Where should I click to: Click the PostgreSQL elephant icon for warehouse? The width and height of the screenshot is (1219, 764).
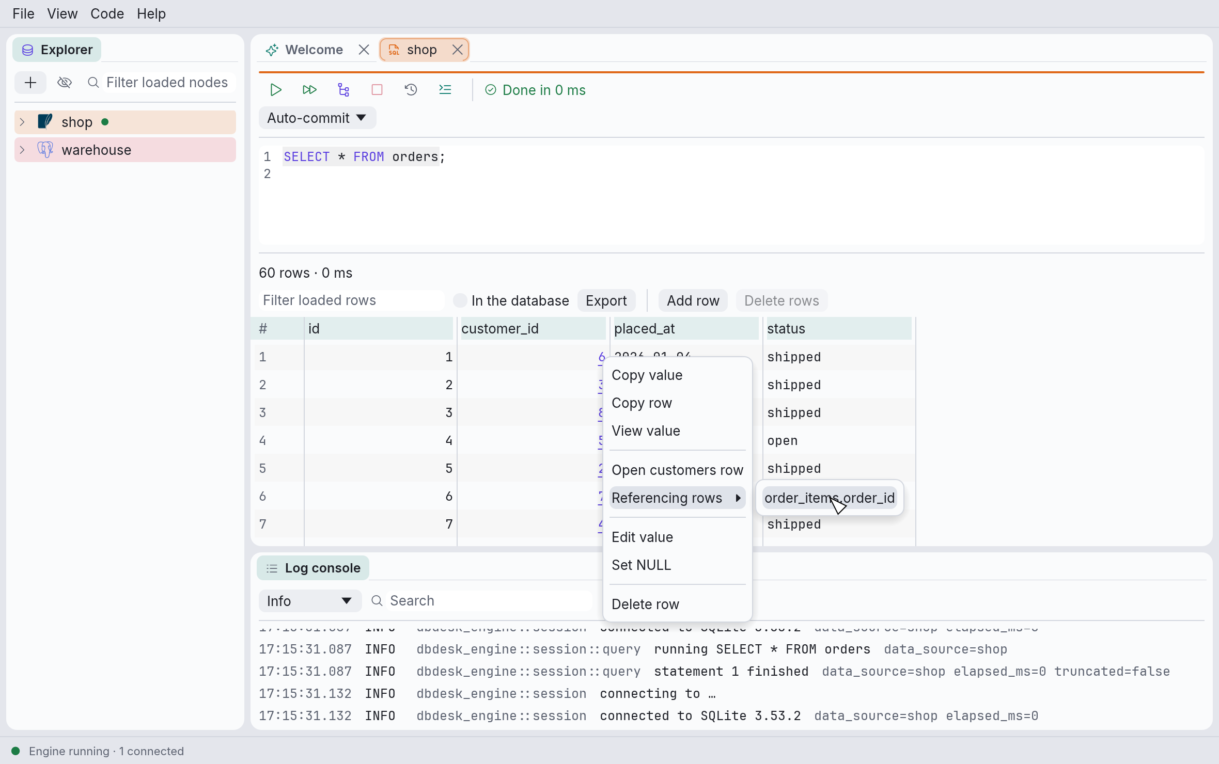45,150
